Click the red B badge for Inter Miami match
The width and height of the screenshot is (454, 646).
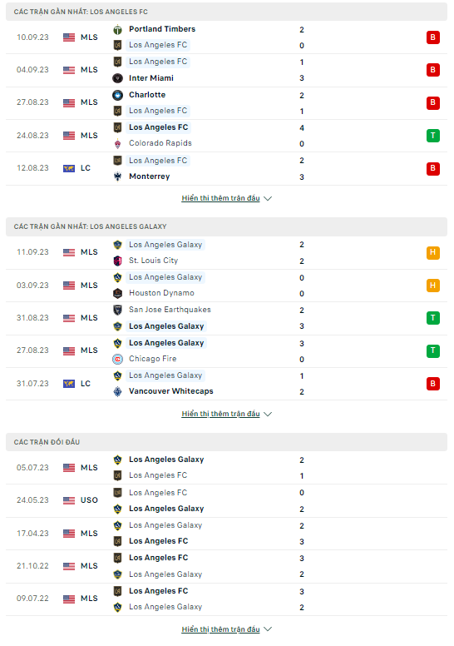click(x=433, y=70)
